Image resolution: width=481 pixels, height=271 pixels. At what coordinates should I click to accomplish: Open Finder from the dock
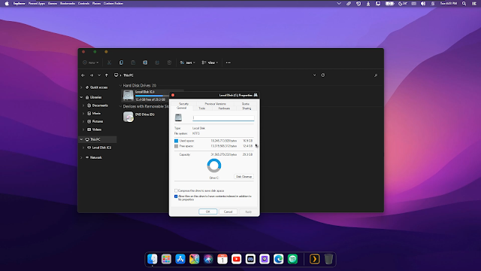coord(152,259)
